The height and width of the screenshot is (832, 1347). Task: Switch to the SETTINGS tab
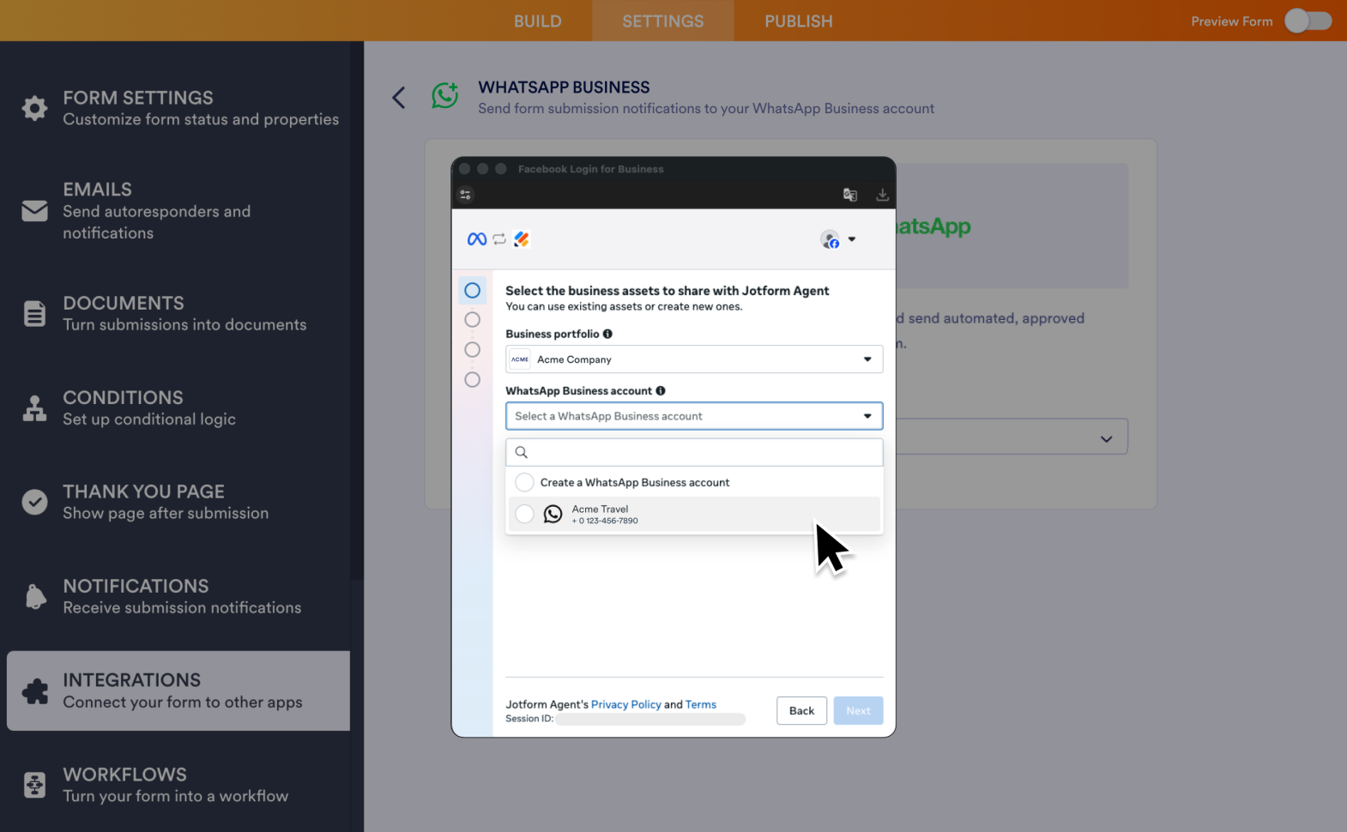click(x=663, y=21)
